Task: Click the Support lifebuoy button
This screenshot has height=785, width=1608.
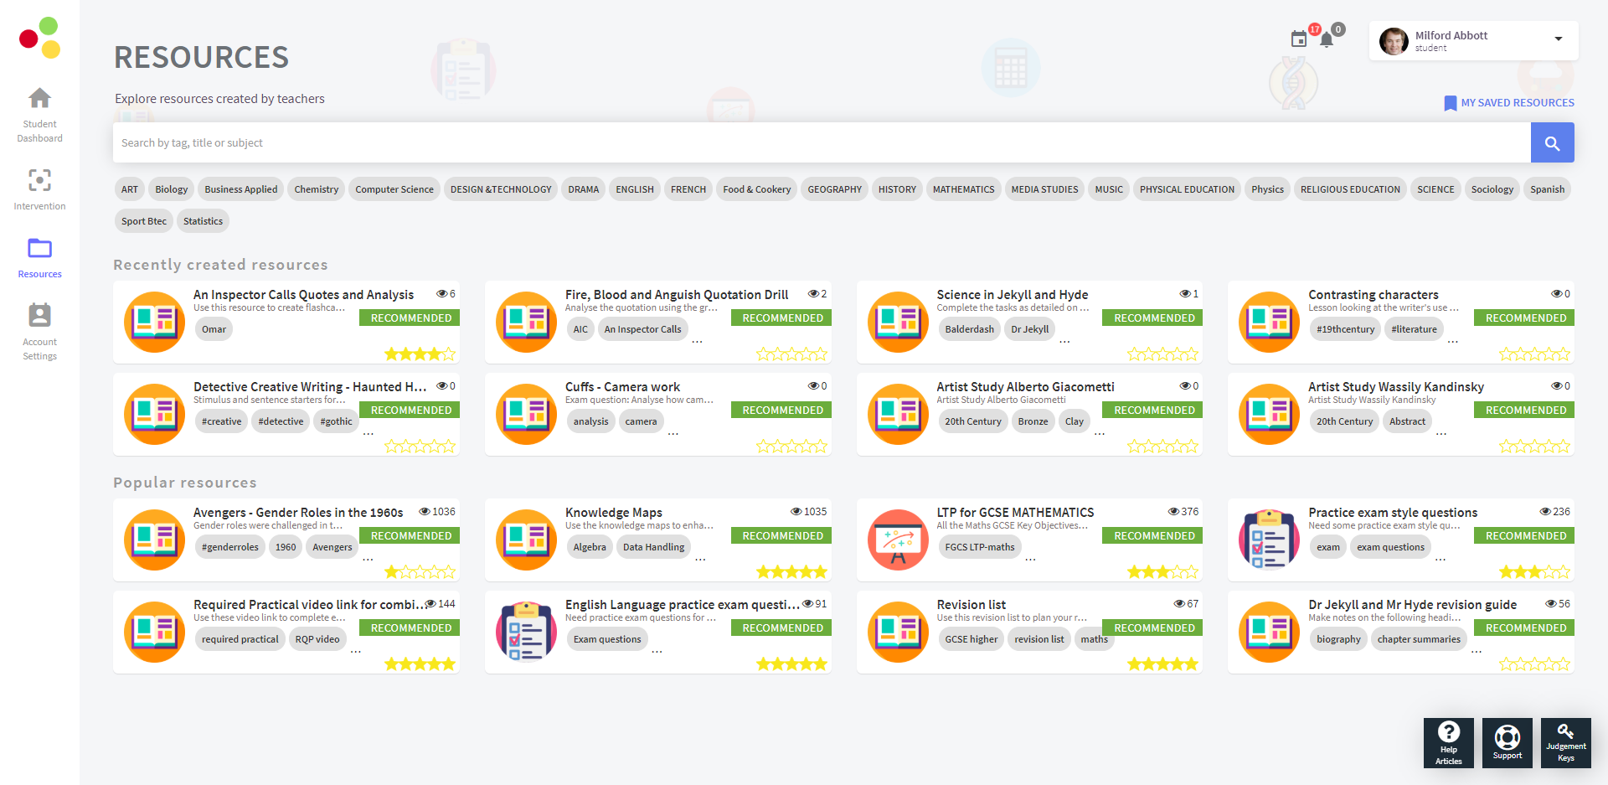Action: tap(1507, 742)
